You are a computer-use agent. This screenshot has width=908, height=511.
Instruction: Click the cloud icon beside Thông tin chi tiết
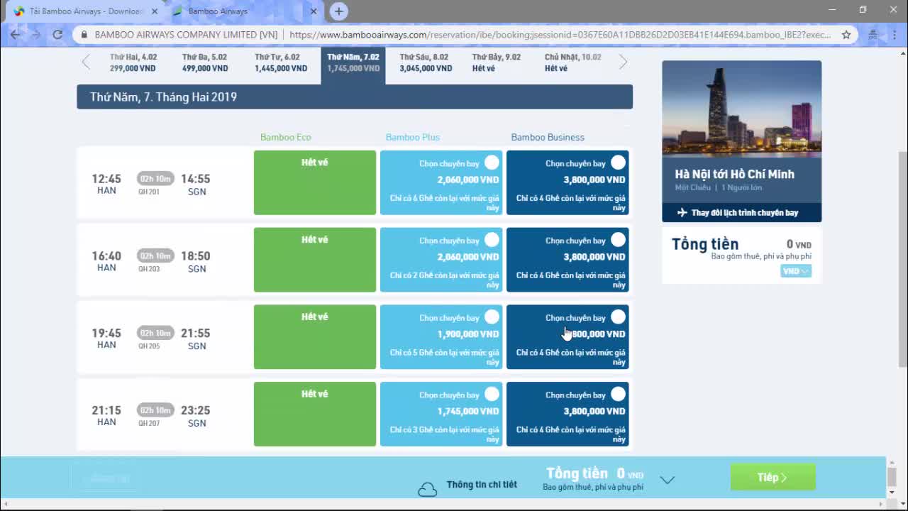(427, 489)
